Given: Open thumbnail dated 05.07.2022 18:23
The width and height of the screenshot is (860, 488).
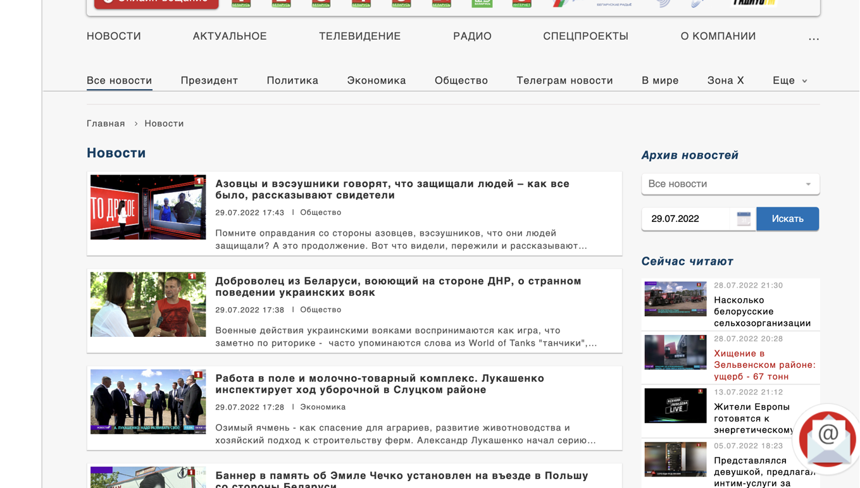Looking at the screenshot, I should point(675,459).
